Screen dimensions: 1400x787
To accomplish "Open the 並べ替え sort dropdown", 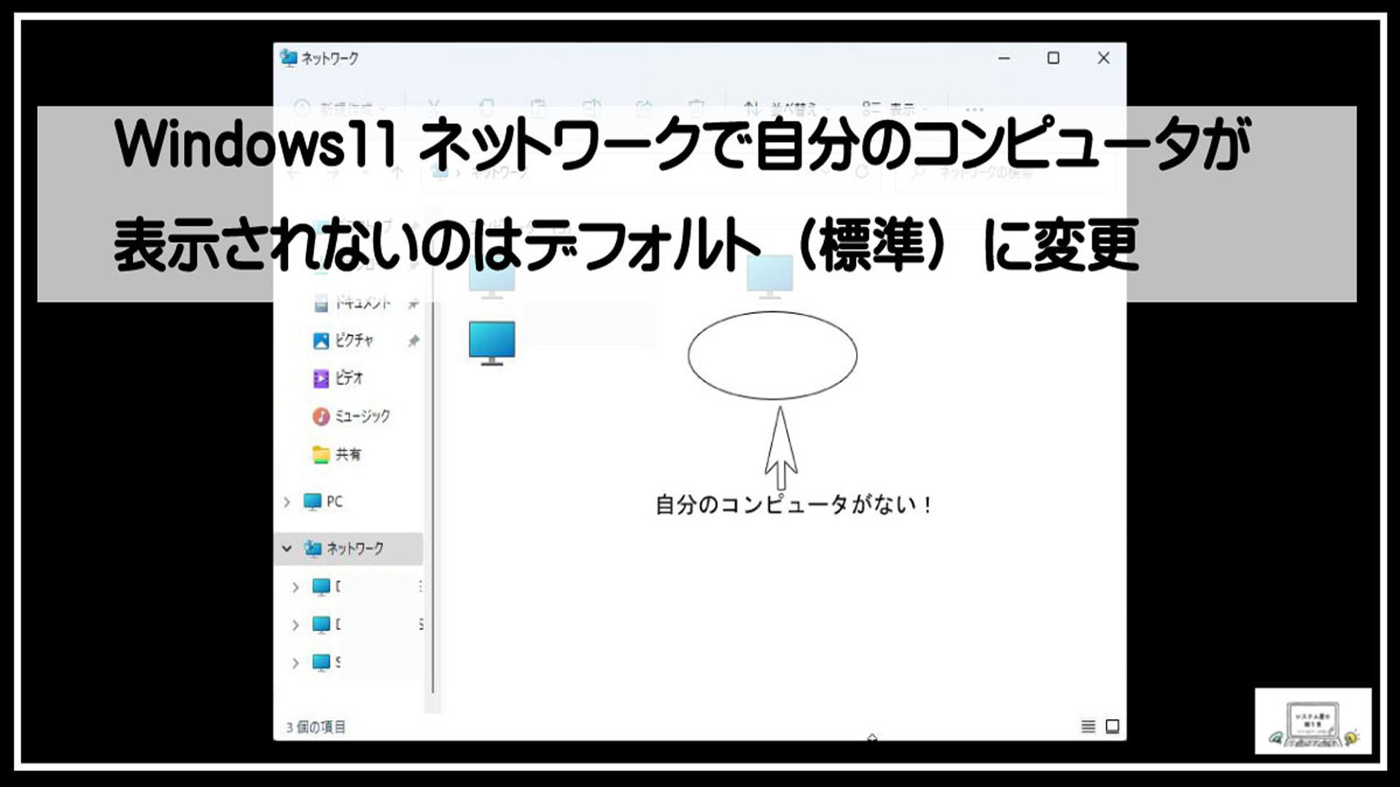I will (786, 109).
